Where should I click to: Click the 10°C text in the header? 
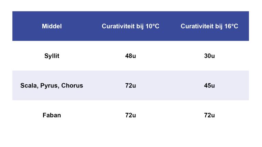pos(152,26)
